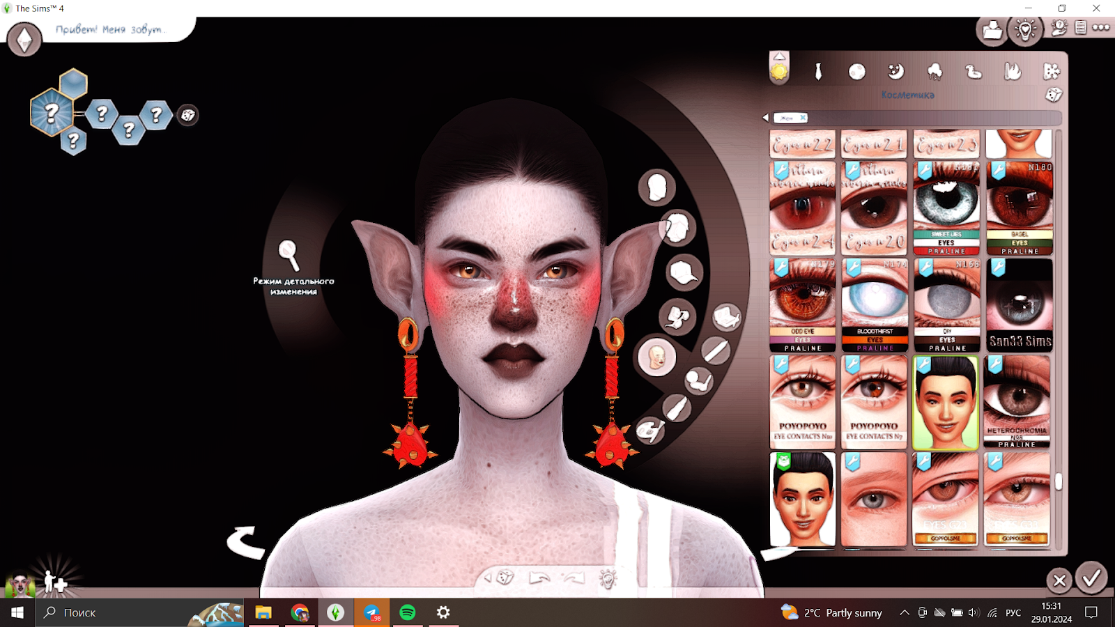
Task: Pick the bottom trait question-mark hexagon
Action: click(x=72, y=142)
